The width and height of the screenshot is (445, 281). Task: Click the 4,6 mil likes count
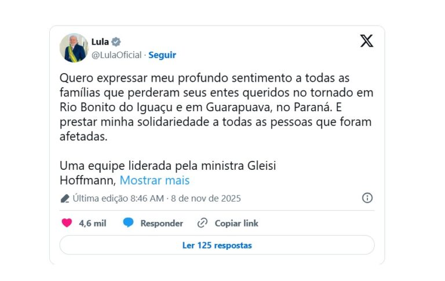93,223
